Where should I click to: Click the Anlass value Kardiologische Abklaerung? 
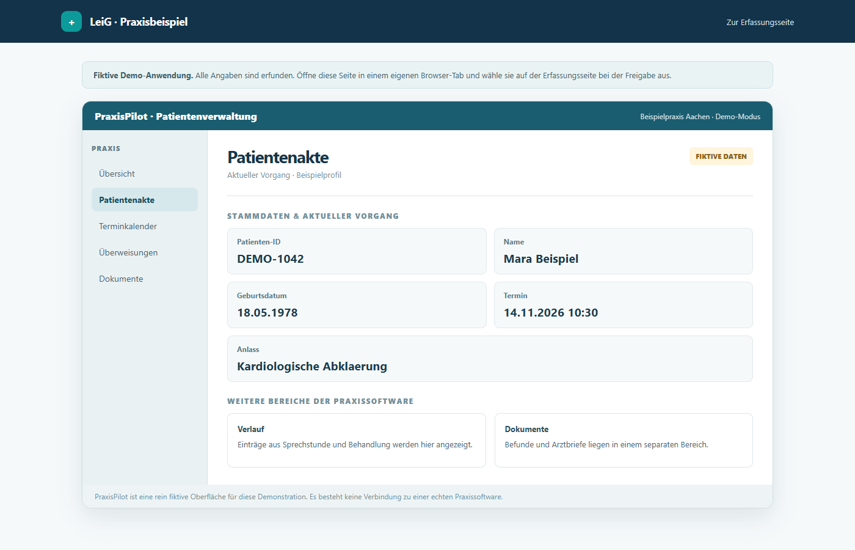tap(312, 367)
